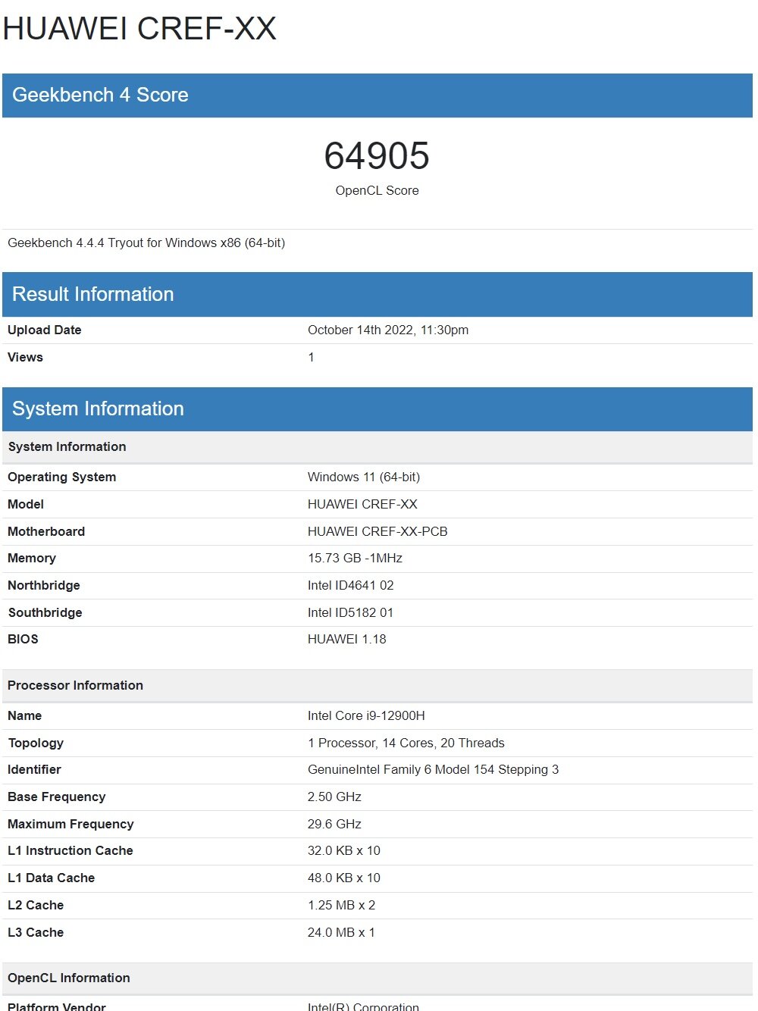Click the "Processor Information" subheading

377,686
